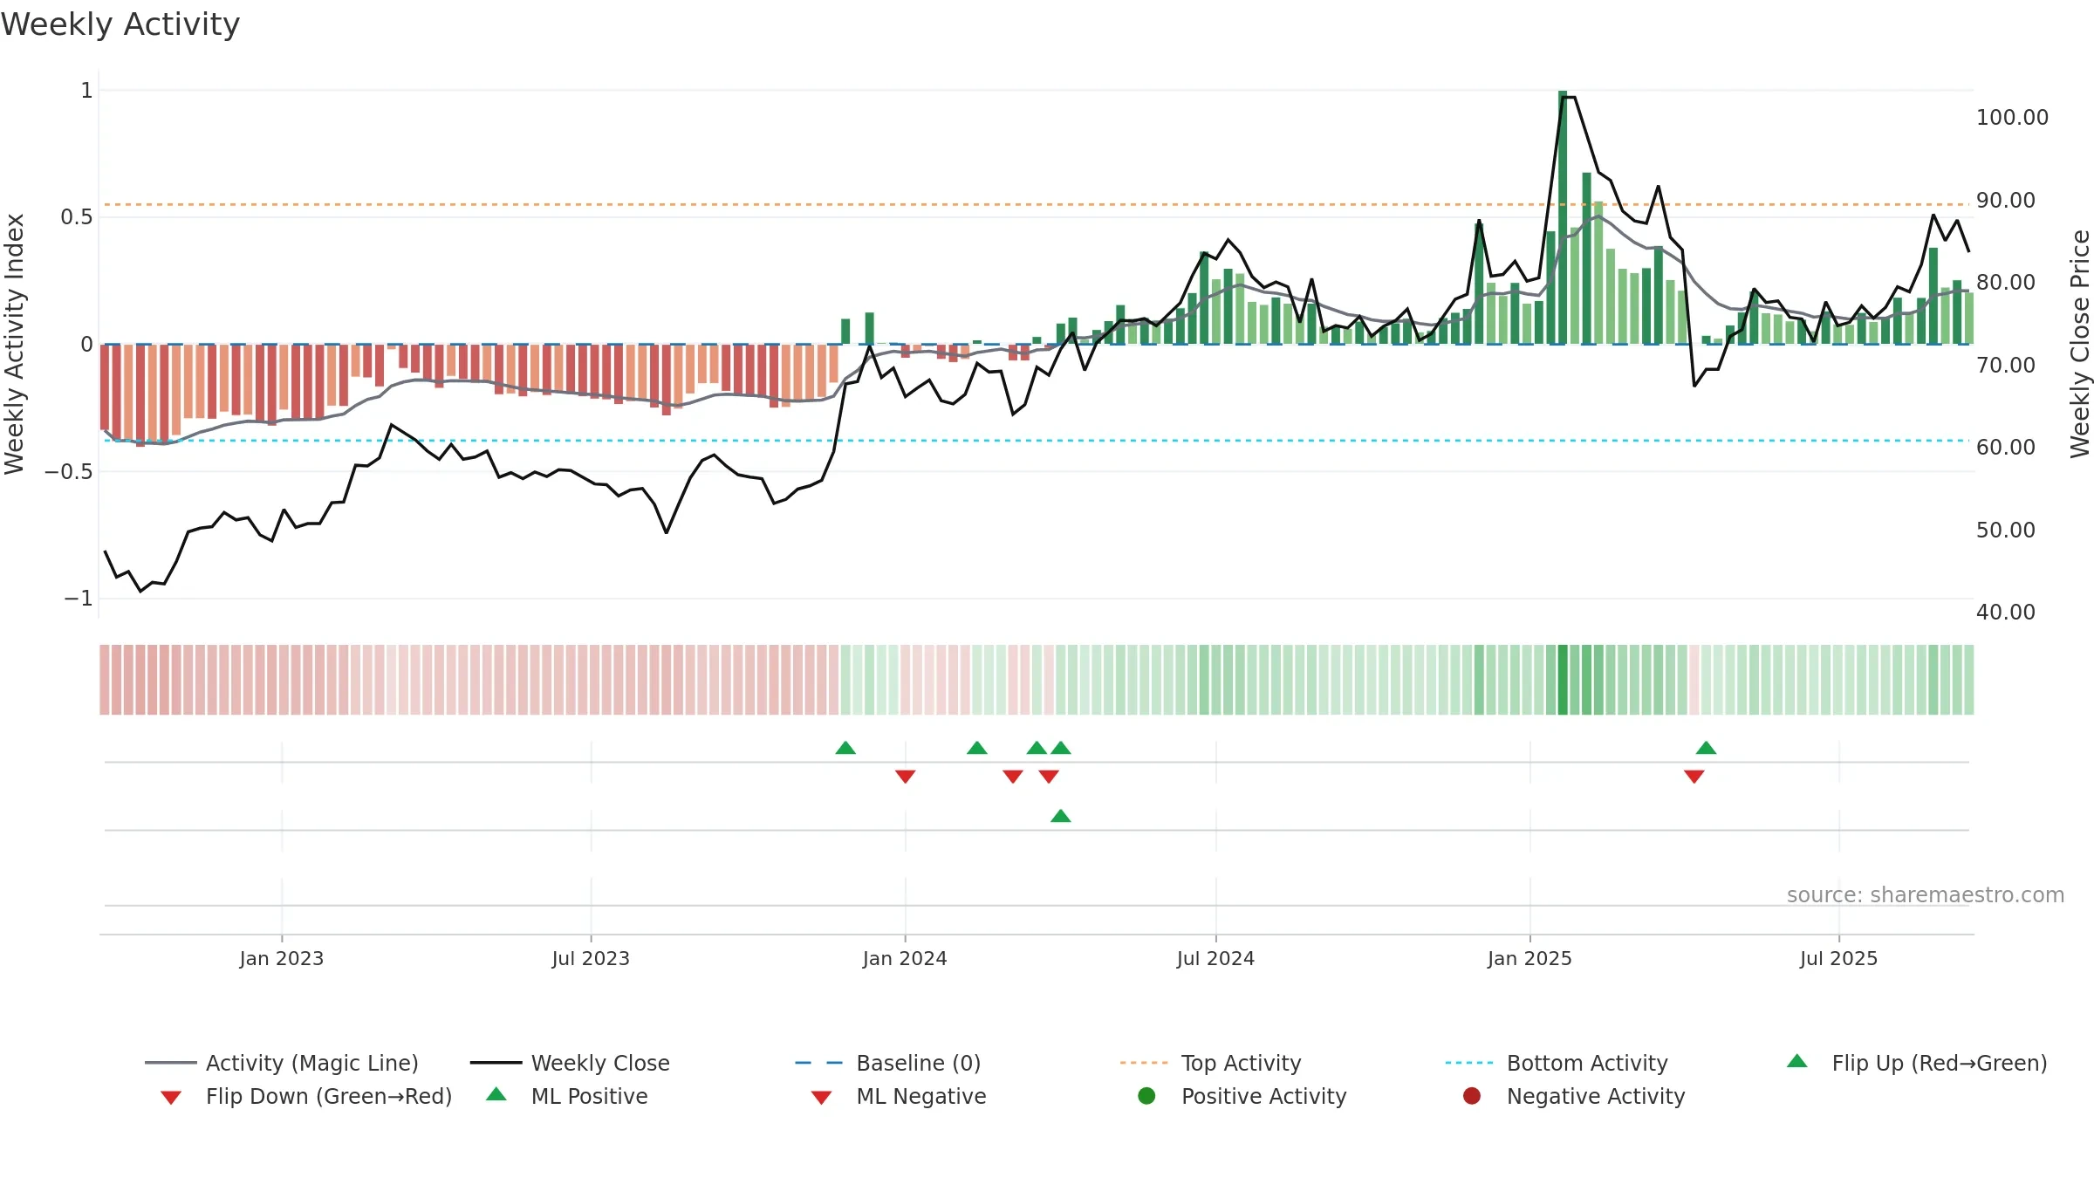Screen dimensions: 2094x1178
Task: Click the darkest green heat strip cell
Action: coord(1563,680)
